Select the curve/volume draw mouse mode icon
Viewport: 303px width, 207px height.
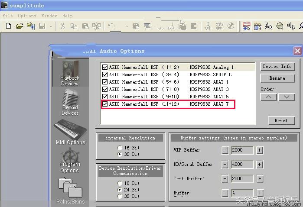(257, 26)
